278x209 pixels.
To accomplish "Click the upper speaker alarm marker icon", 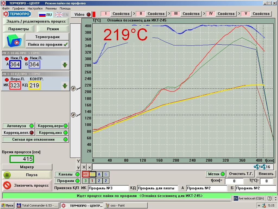I will [73, 88].
